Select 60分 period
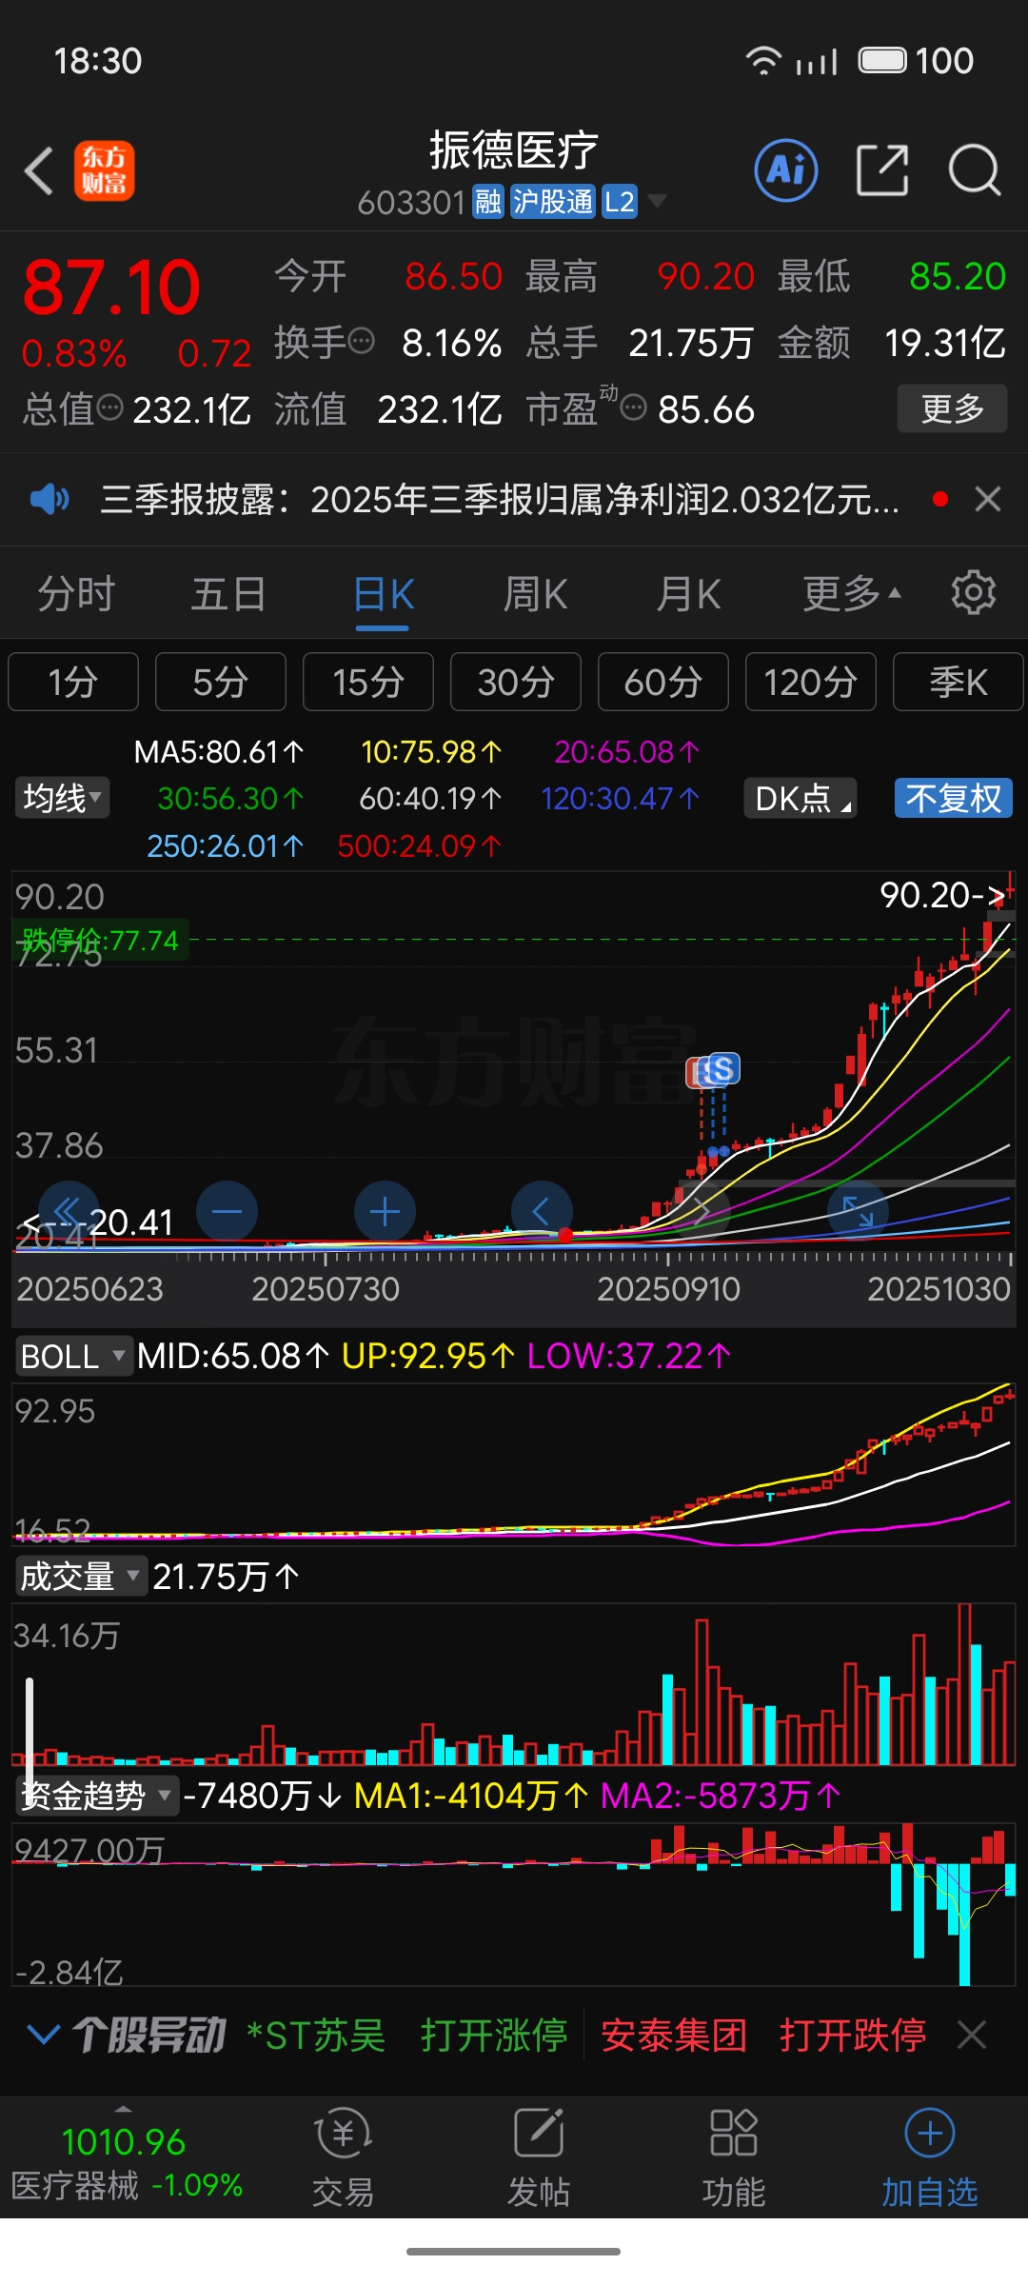 click(x=663, y=682)
